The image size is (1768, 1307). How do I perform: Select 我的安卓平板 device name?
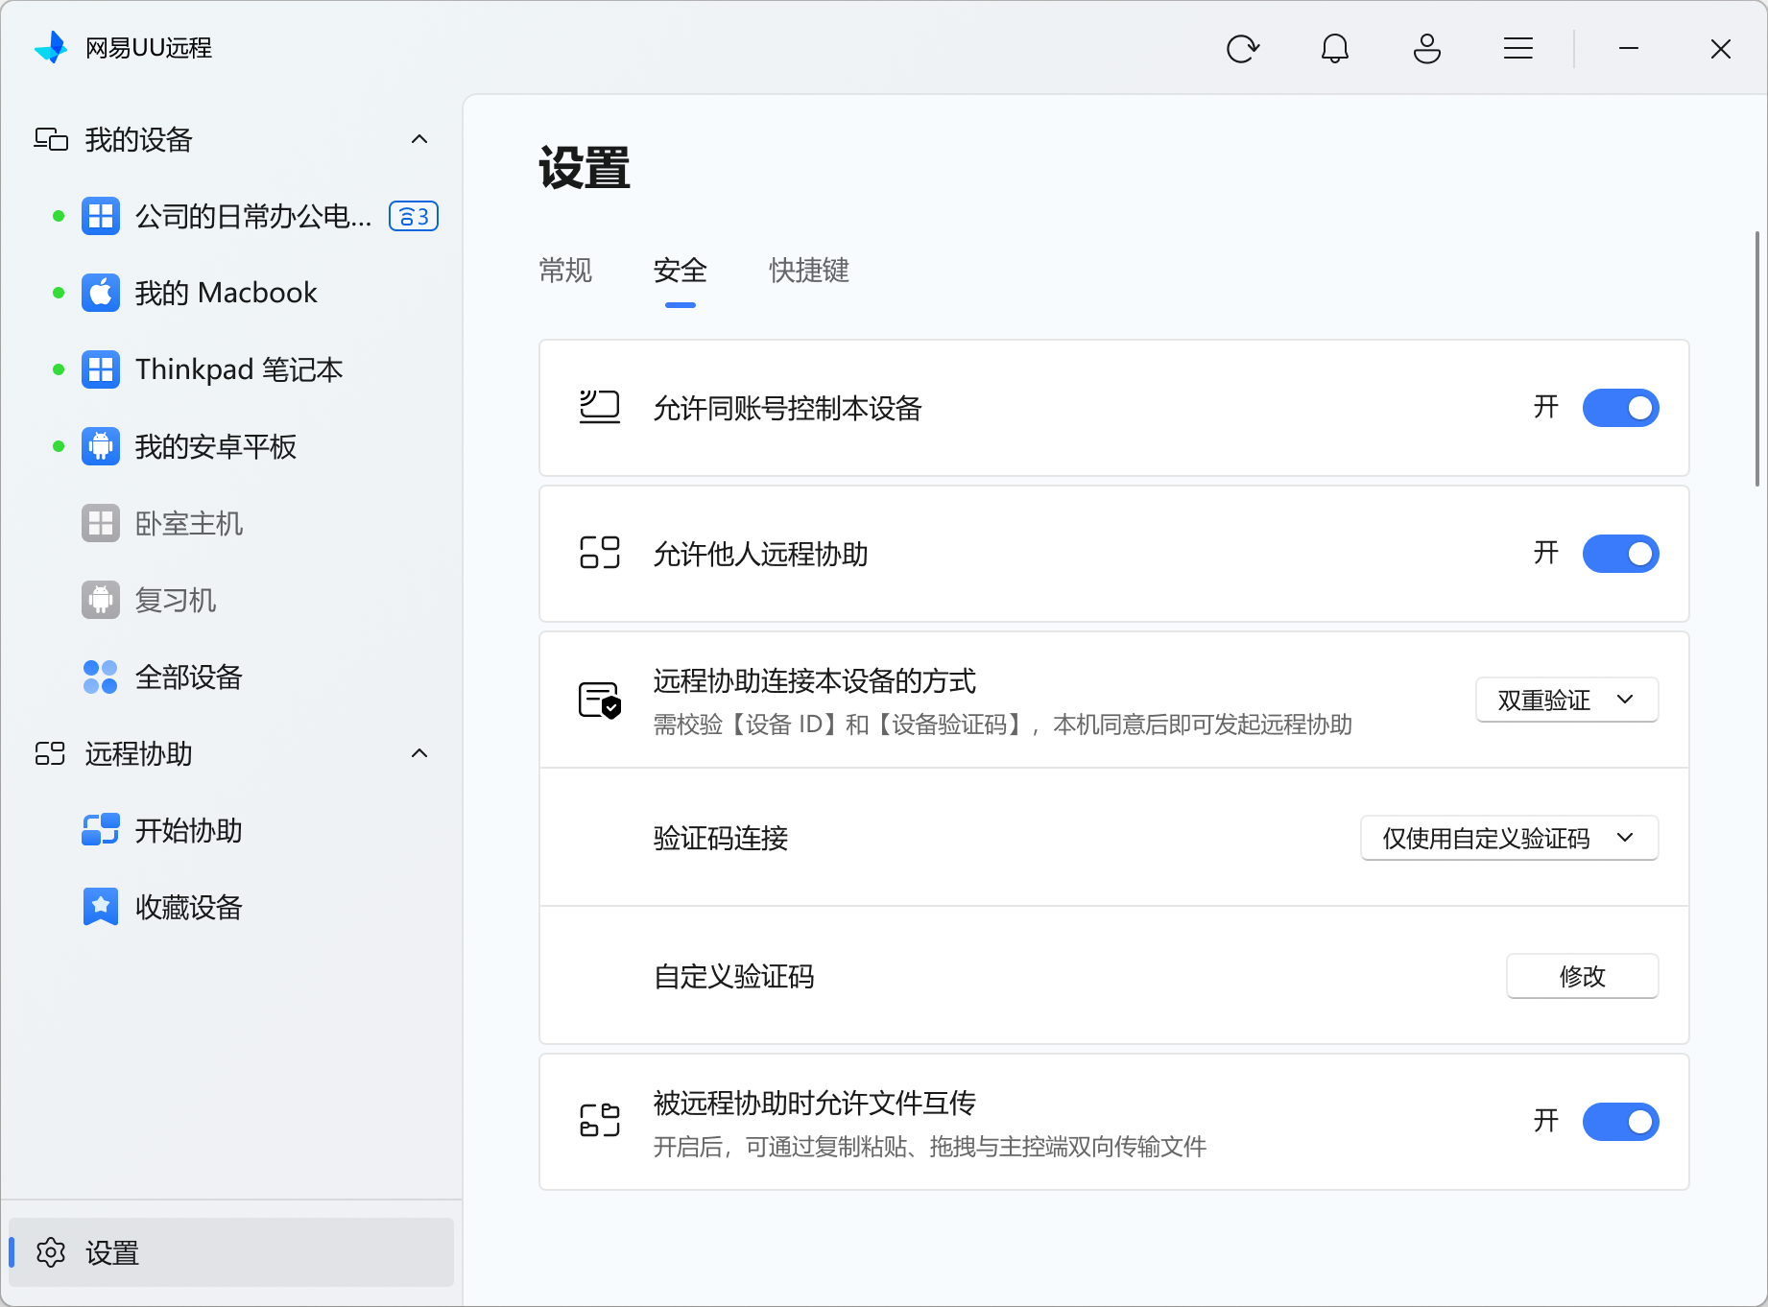coord(216,446)
